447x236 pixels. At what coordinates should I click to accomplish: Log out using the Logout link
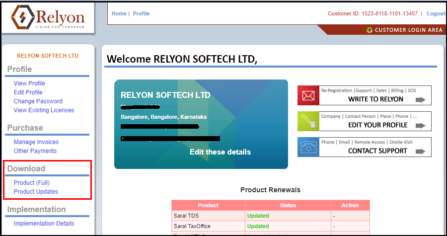436,13
